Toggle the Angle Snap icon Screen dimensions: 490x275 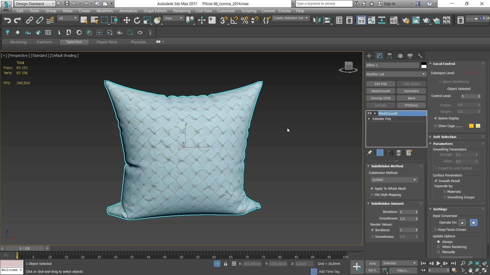click(234, 20)
